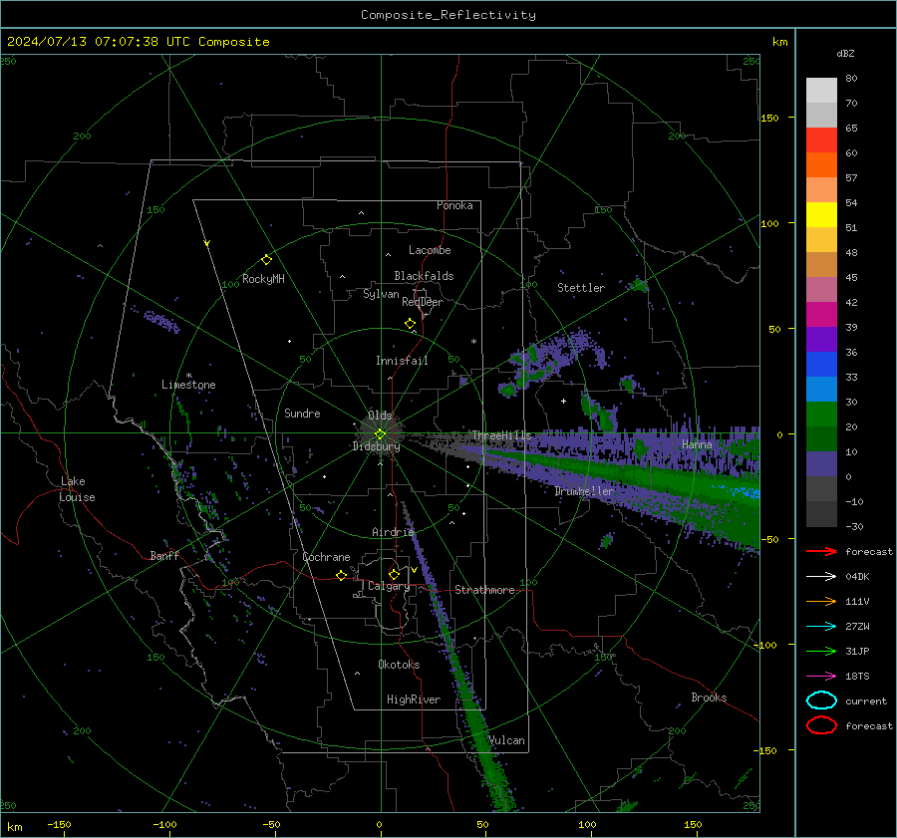Click the Lake Louise label
Image resolution: width=897 pixels, height=838 pixels.
tap(77, 489)
